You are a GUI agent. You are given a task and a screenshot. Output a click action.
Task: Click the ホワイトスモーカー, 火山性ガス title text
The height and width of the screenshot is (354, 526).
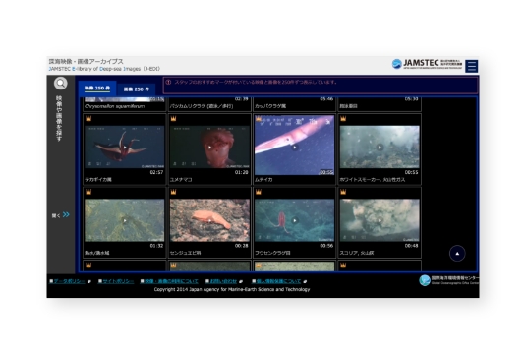click(x=373, y=180)
